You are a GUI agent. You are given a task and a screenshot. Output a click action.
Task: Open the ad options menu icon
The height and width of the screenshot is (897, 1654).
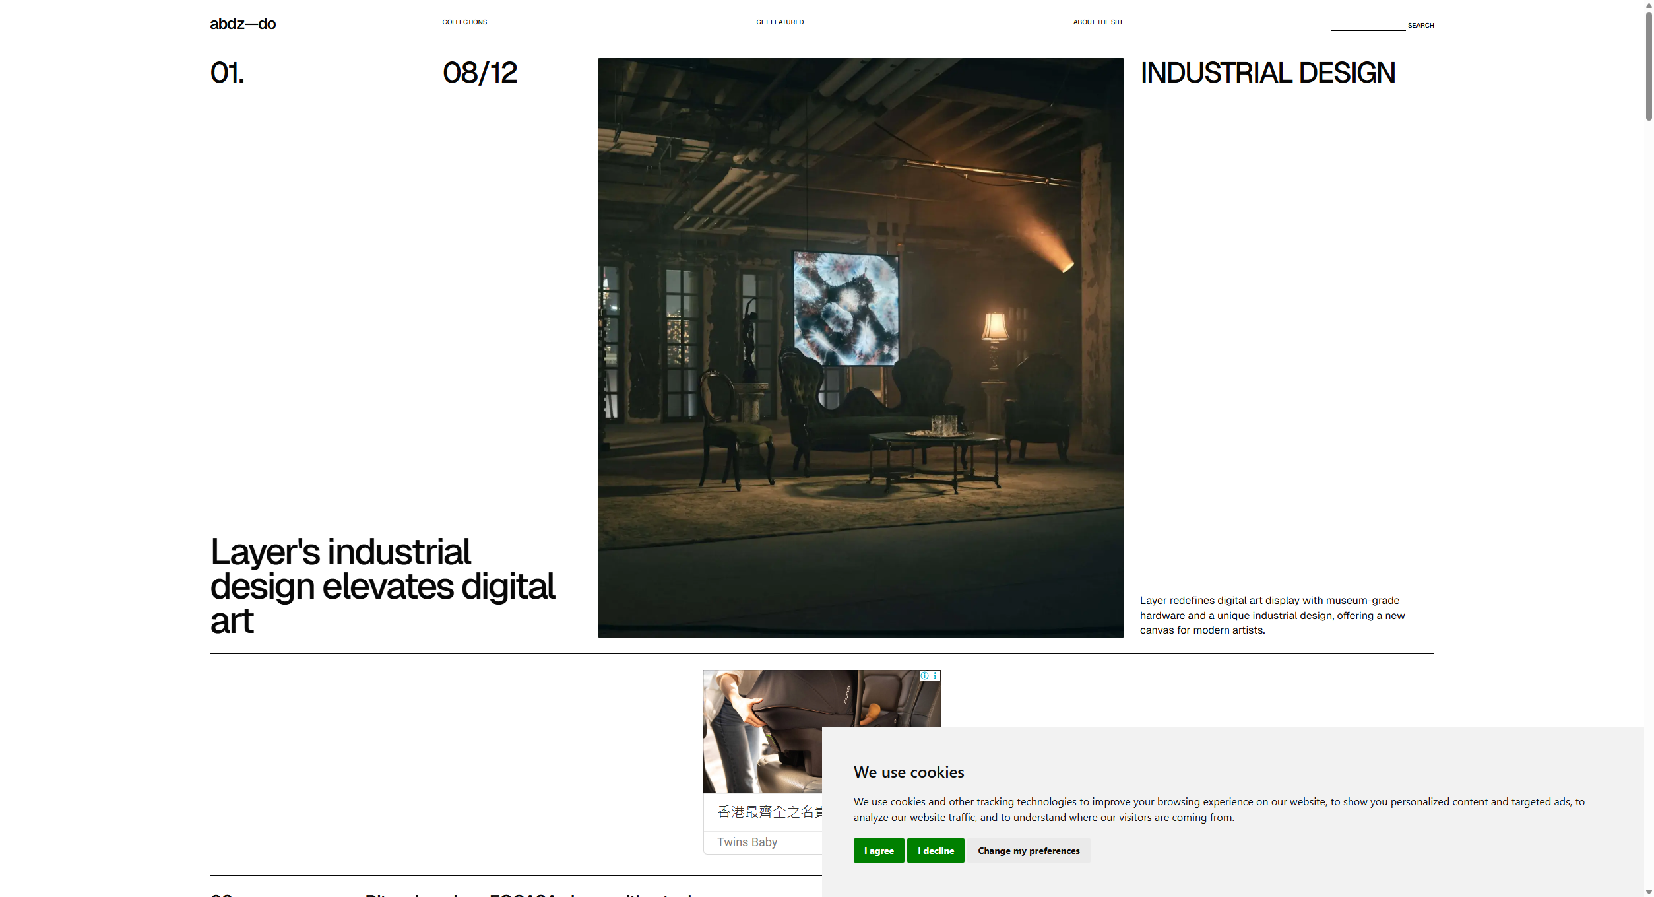(x=936, y=675)
